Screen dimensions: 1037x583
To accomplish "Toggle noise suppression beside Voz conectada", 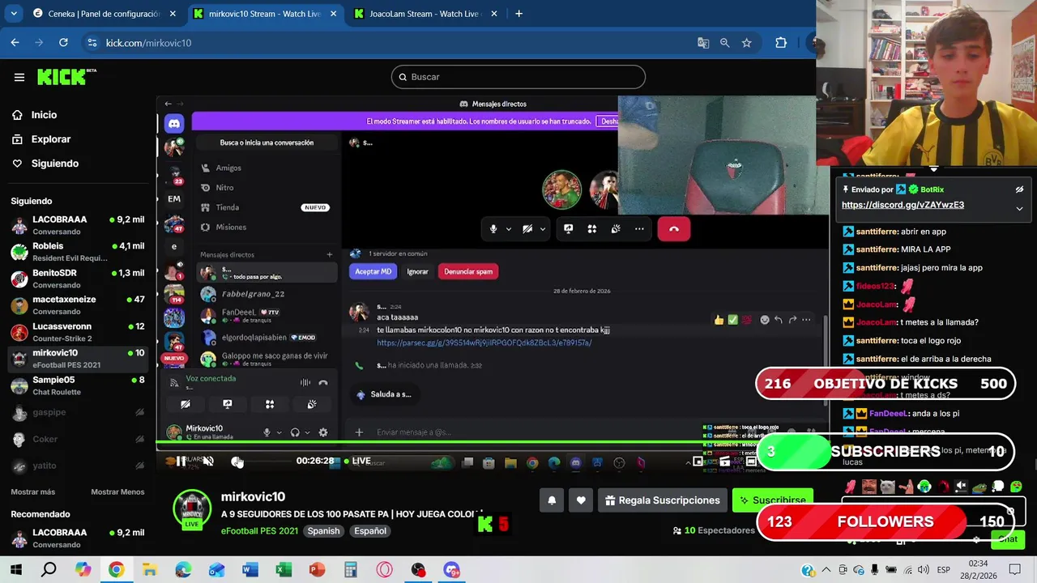I will coord(305,382).
